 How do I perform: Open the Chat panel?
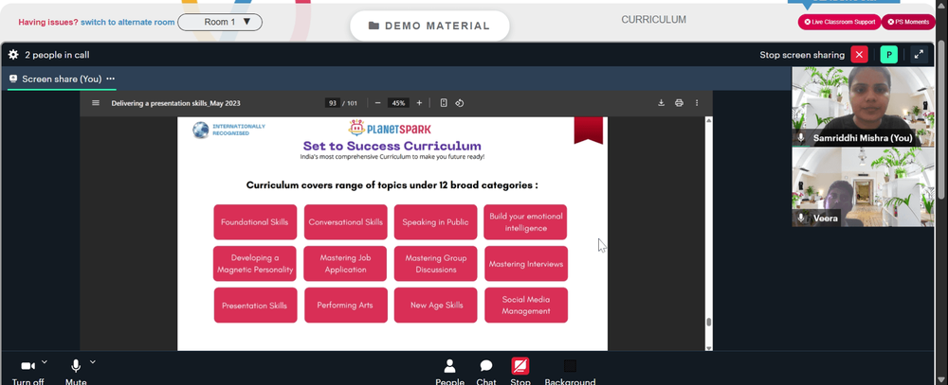click(486, 372)
